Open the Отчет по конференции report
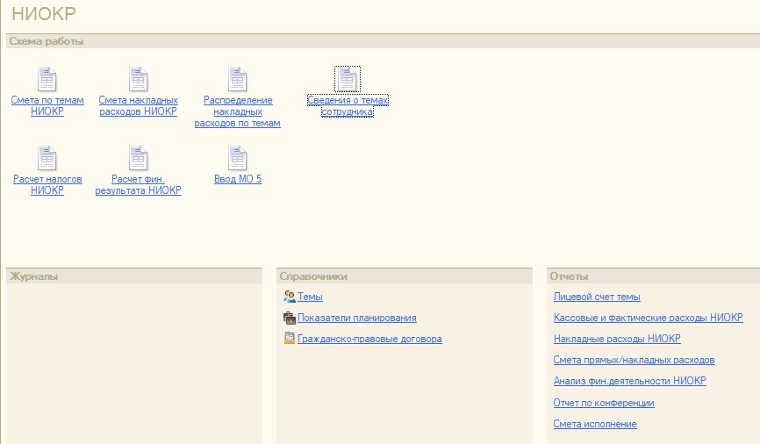The height and width of the screenshot is (444, 760). click(604, 404)
